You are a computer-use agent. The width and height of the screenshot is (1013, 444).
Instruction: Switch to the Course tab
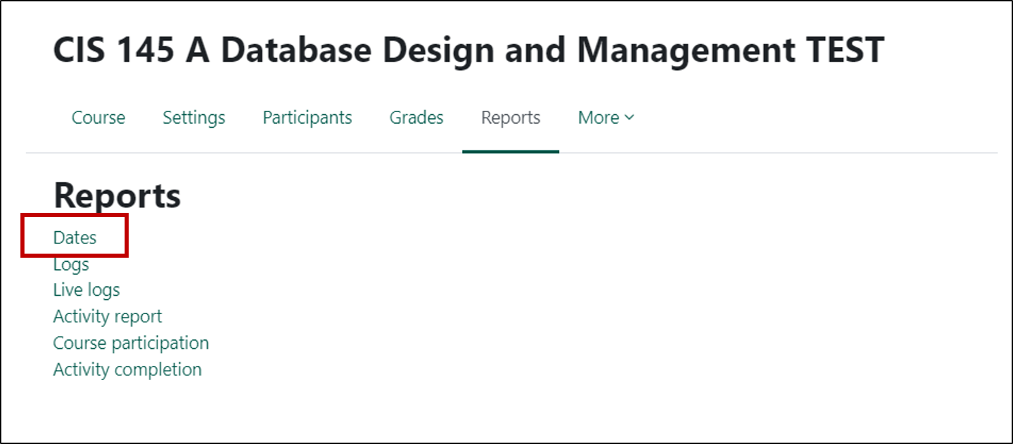98,117
